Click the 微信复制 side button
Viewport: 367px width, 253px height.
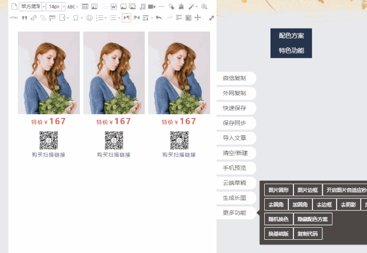[x=236, y=79]
